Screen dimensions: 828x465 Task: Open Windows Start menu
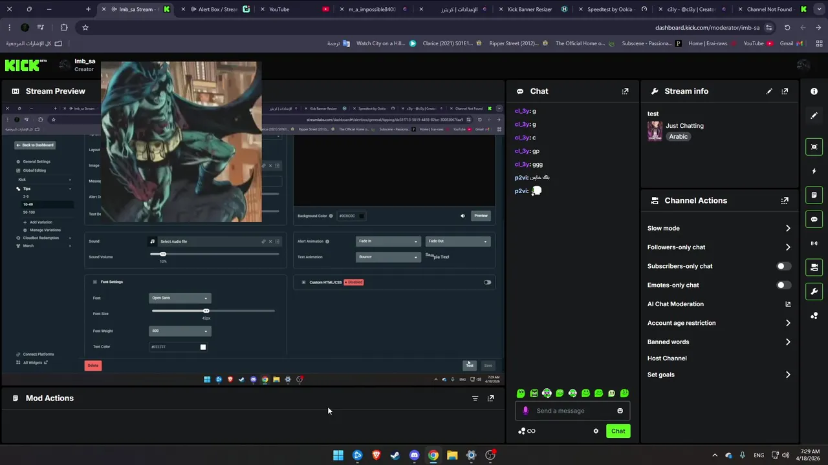pos(338,455)
